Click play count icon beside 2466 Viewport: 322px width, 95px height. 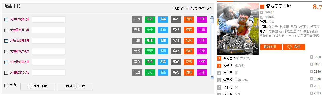[312, 79]
